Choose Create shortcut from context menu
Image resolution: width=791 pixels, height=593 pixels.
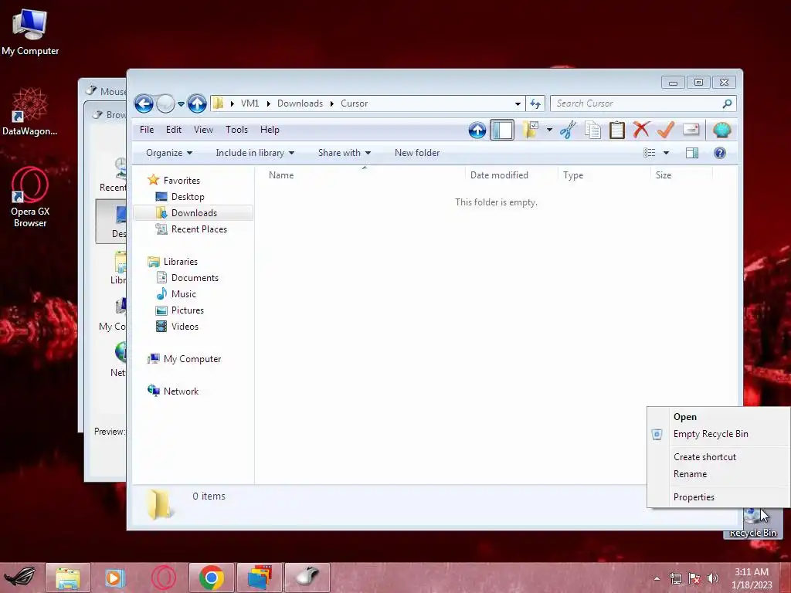pos(718,457)
